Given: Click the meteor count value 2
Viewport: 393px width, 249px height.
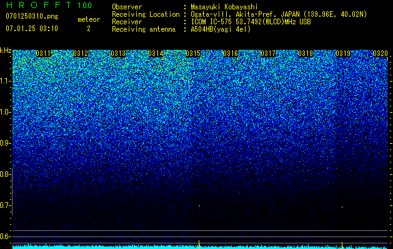Looking at the screenshot, I should [89, 29].
